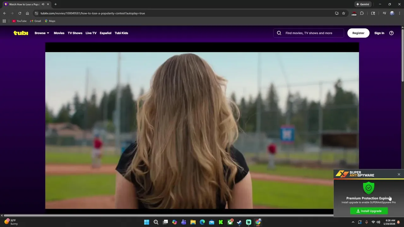The image size is (404, 227).
Task: Open Task View on the taskbar
Action: click(165, 222)
